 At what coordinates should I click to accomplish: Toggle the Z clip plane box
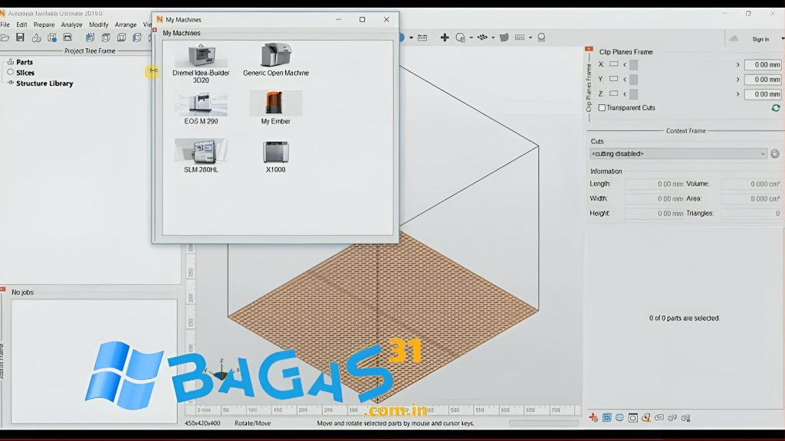[614, 93]
